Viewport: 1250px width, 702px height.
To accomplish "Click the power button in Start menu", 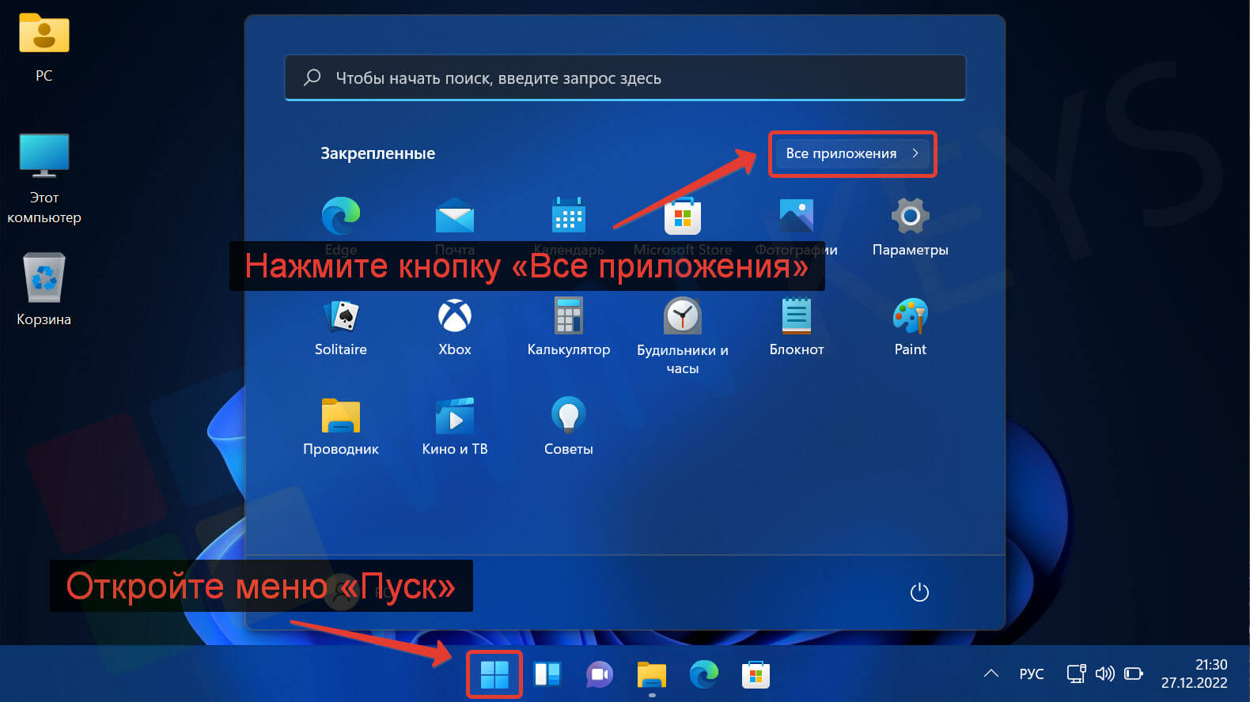I will point(919,592).
